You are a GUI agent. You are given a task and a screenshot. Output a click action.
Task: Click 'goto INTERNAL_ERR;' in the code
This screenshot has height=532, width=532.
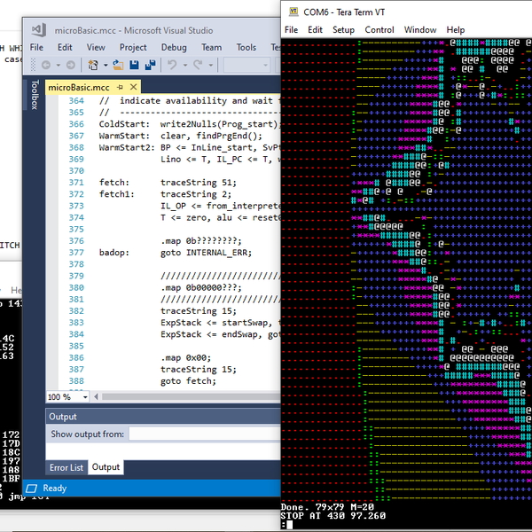pyautogui.click(x=206, y=253)
